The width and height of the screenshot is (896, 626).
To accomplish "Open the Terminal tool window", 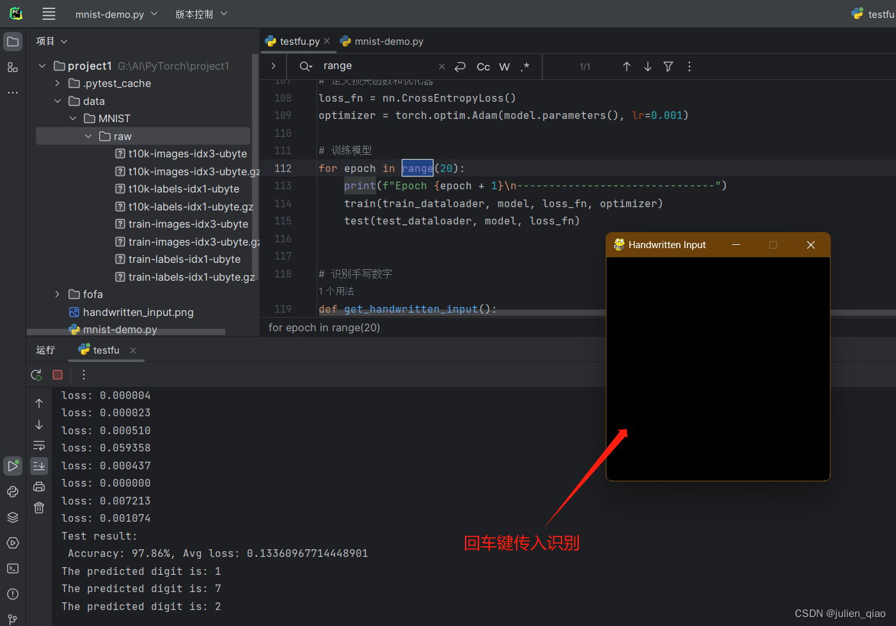I will [x=13, y=568].
